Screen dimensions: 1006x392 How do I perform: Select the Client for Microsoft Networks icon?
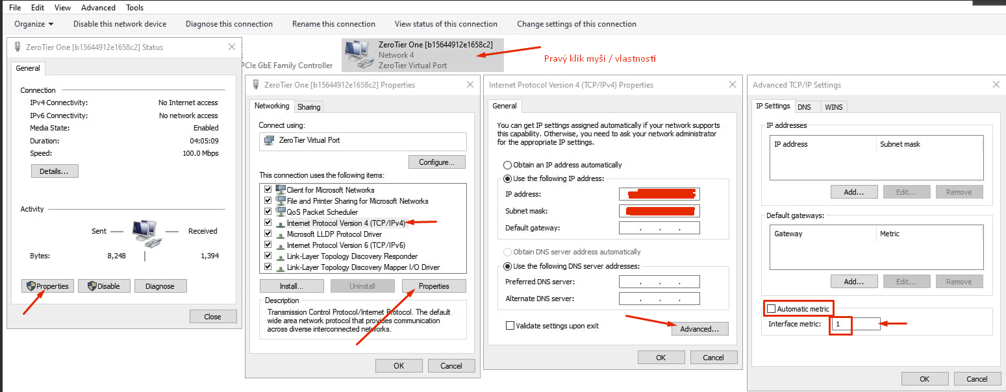(x=281, y=190)
